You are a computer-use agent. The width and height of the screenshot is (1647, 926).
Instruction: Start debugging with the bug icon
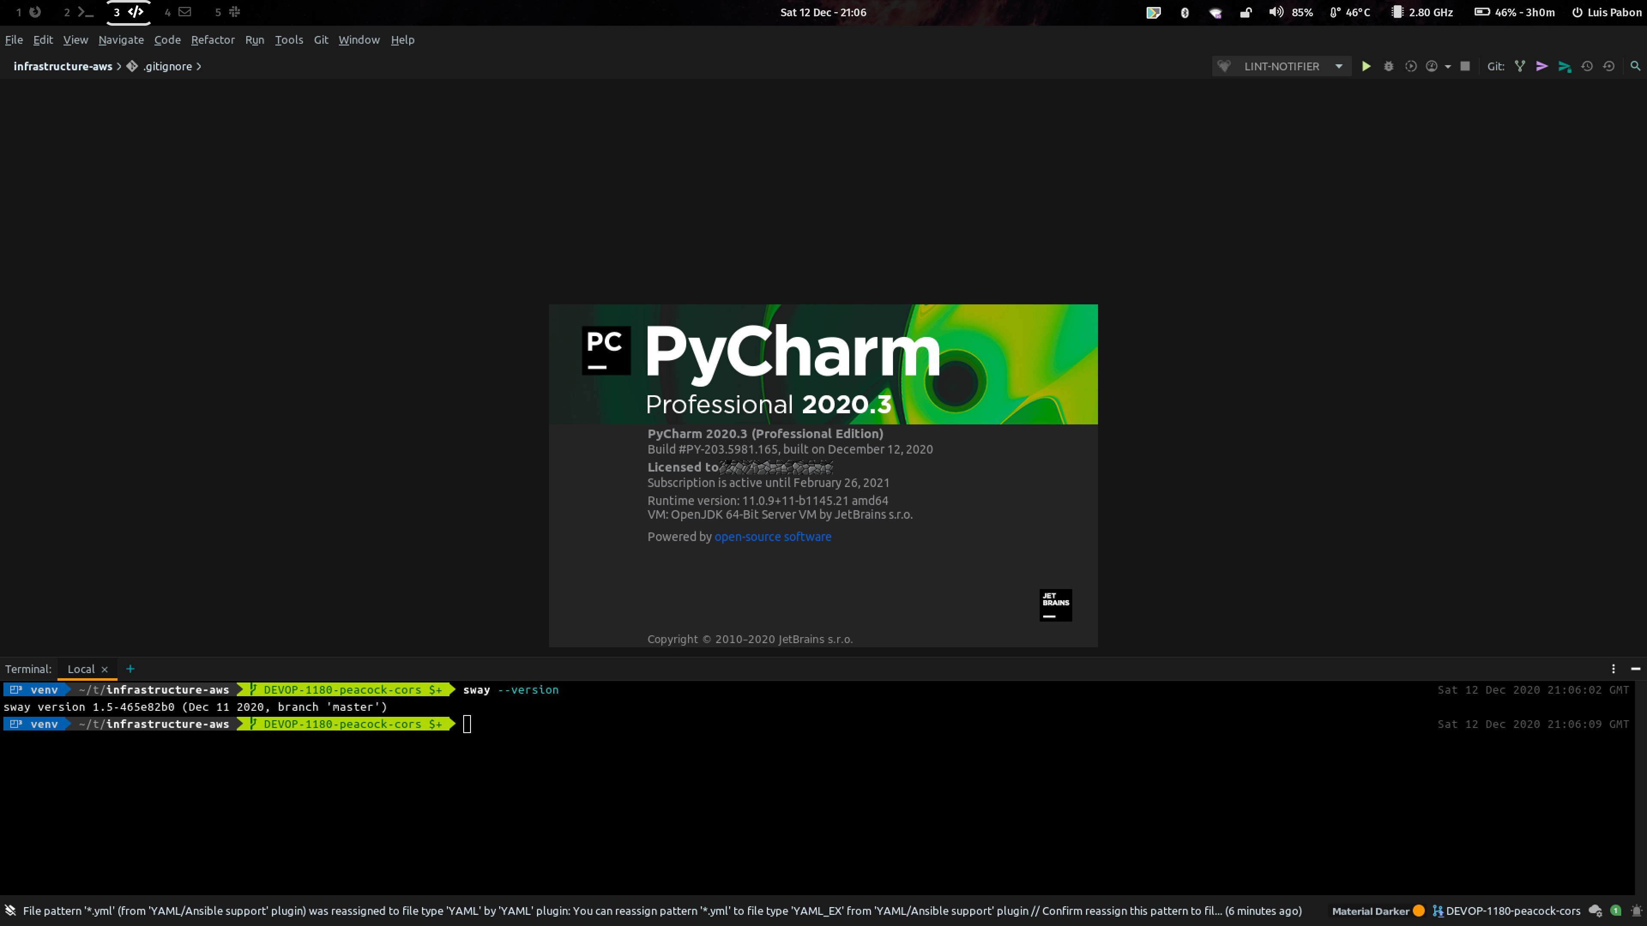click(x=1388, y=66)
